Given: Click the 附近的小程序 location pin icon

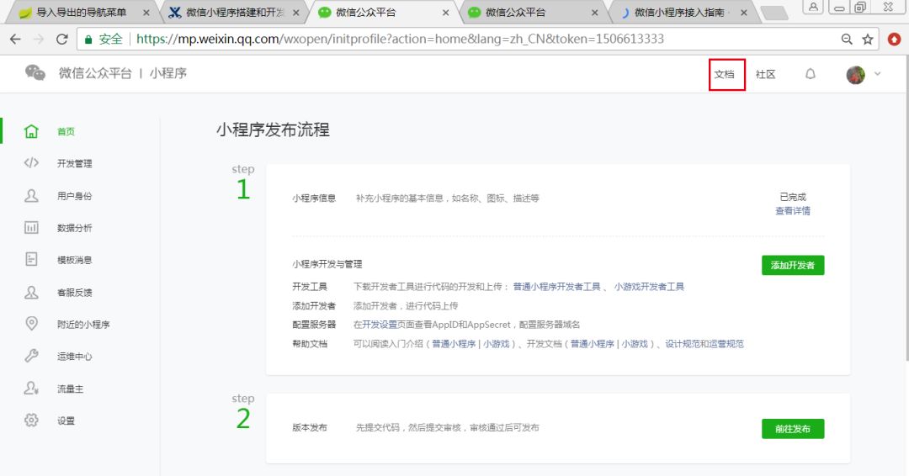Looking at the screenshot, I should coord(31,324).
